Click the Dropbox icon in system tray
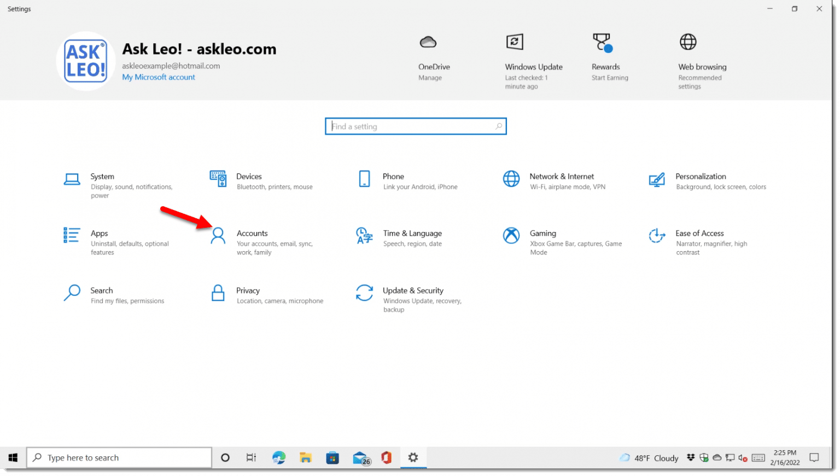Viewport: 840px width, 476px height. coord(691,457)
